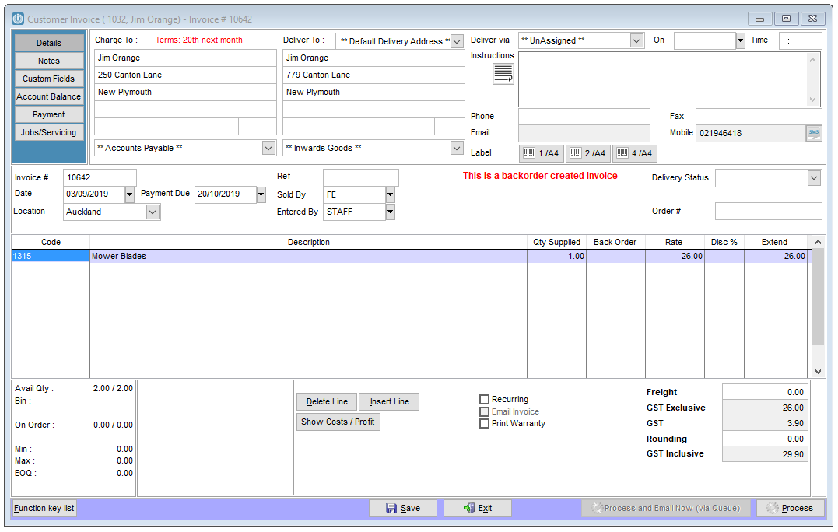
Task: Click the Process gear button
Action: [791, 508]
